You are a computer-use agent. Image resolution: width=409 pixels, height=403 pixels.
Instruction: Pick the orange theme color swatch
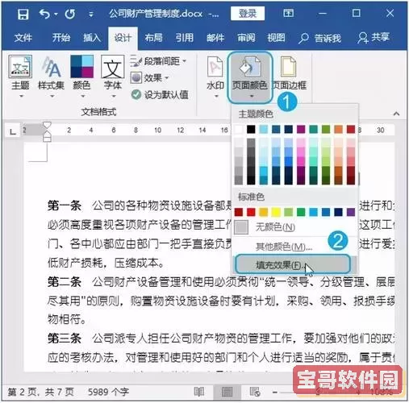[x=338, y=130]
